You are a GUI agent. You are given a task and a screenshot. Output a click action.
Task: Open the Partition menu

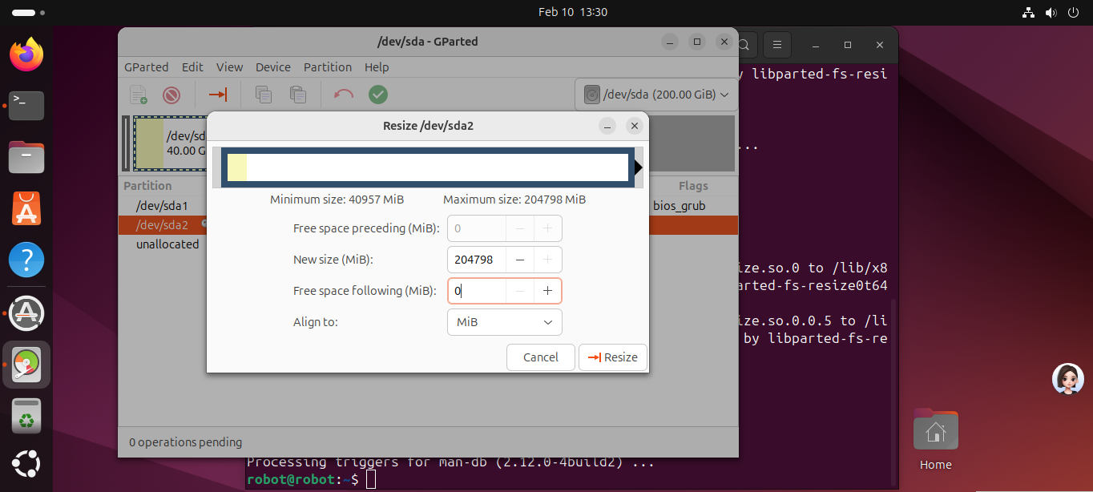(x=328, y=67)
